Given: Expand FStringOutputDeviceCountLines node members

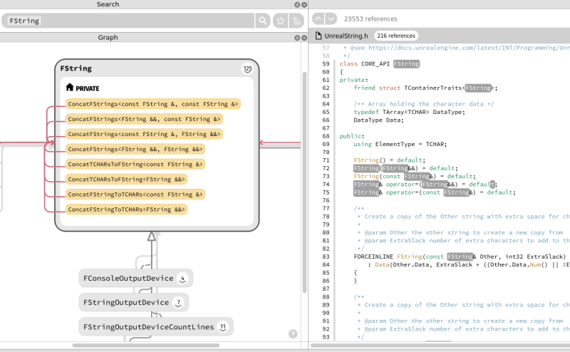Looking at the screenshot, I should tap(223, 327).
